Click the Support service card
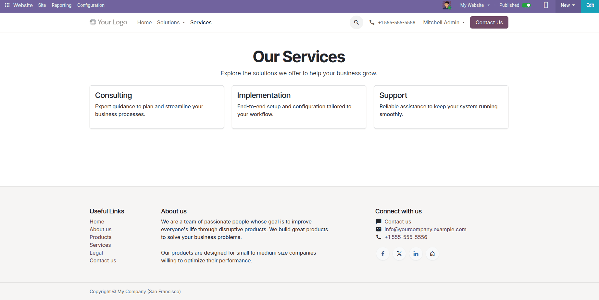This screenshot has width=599, height=300. [441, 107]
